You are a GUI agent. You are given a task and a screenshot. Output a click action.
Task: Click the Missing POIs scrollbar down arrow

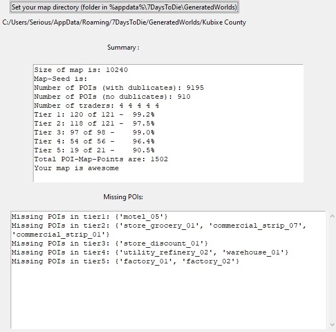331,324
